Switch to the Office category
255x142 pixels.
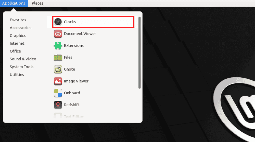point(15,51)
